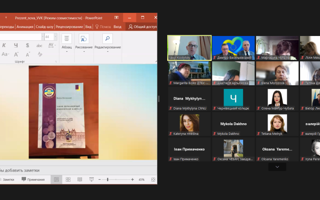Click the Примечания comments status bar button
Image resolution: width=320 pixels, height=200 pixels.
[x=33, y=180]
